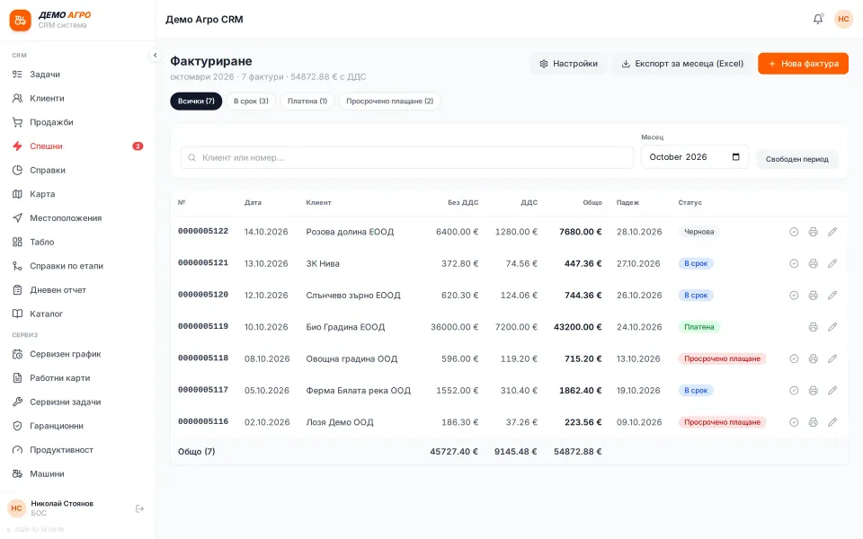Edit invoice 0000005116
Image resolution: width=863 pixels, height=539 pixels.
(832, 422)
